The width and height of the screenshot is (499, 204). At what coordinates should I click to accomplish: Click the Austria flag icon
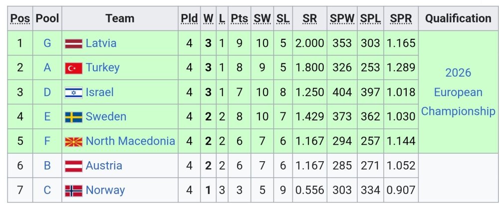coord(73,166)
